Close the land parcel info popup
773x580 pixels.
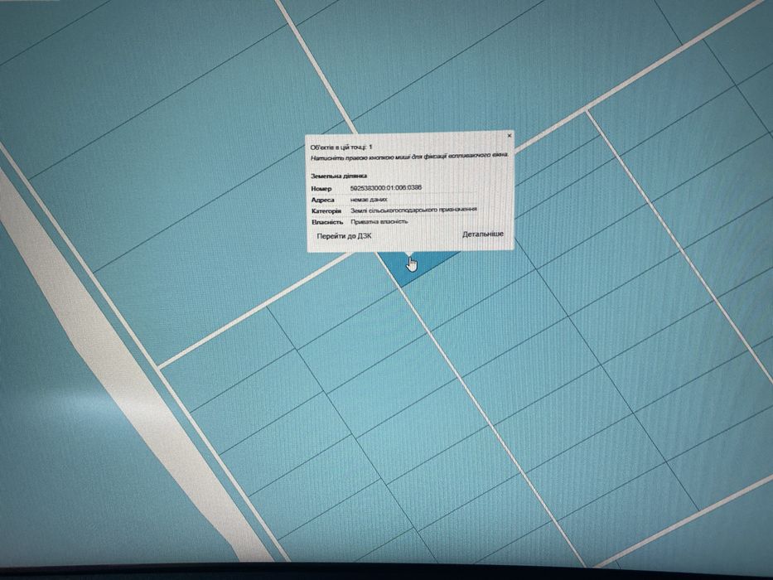coord(510,135)
